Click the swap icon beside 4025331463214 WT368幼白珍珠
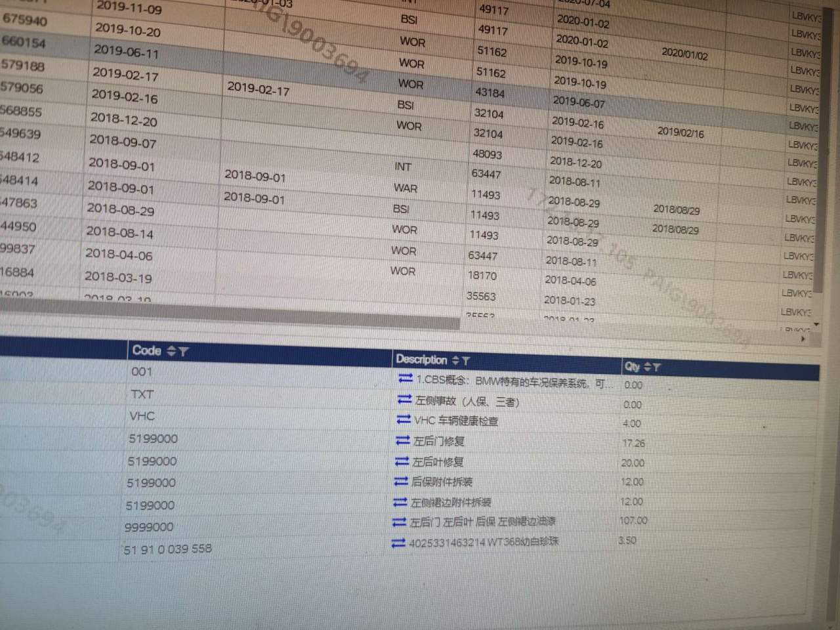Image resolution: width=840 pixels, height=630 pixels. [x=398, y=543]
